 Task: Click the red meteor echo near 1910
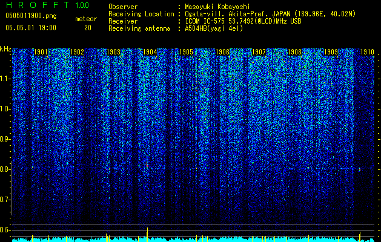coord(360,169)
